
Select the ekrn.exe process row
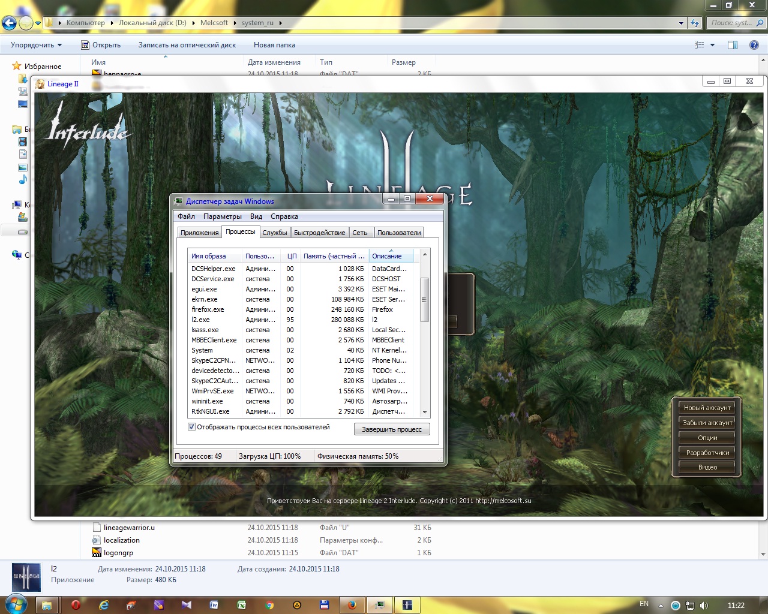300,299
